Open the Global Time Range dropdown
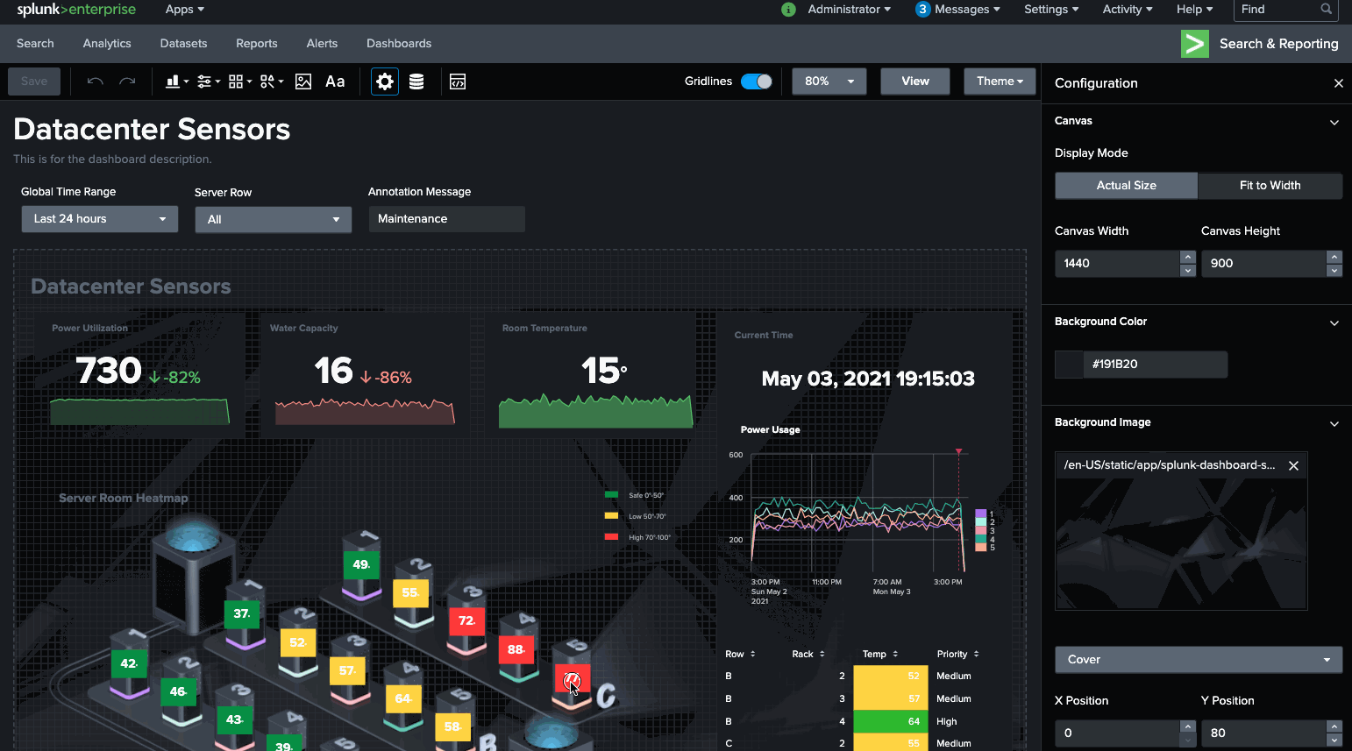Image resolution: width=1352 pixels, height=751 pixels. 99,219
